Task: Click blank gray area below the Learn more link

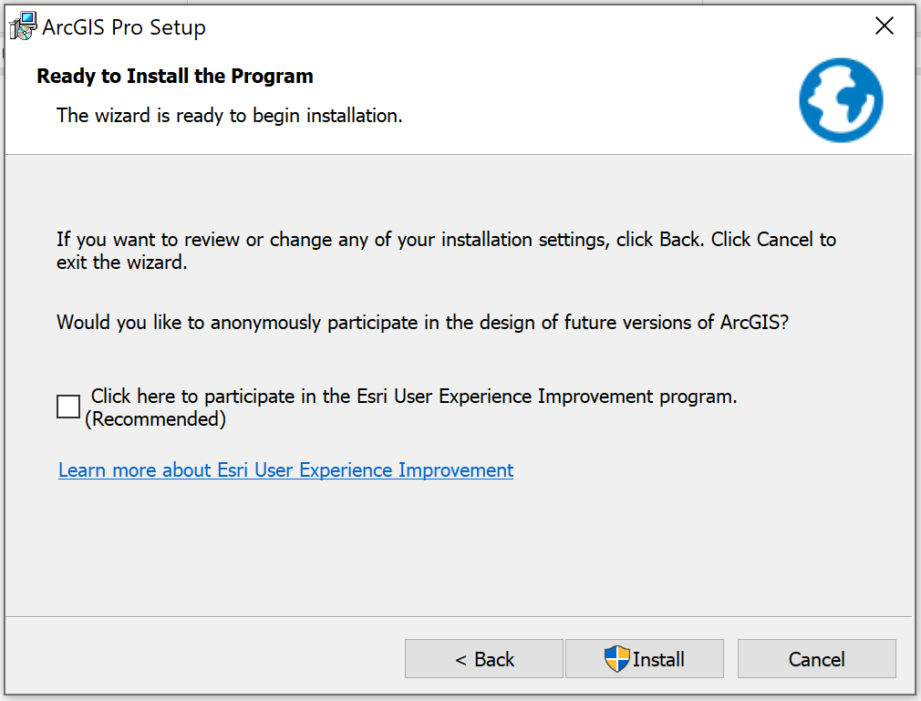Action: [x=456, y=547]
